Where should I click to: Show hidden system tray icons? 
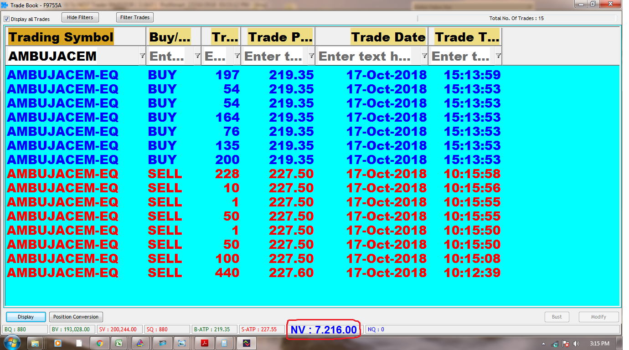(543, 344)
